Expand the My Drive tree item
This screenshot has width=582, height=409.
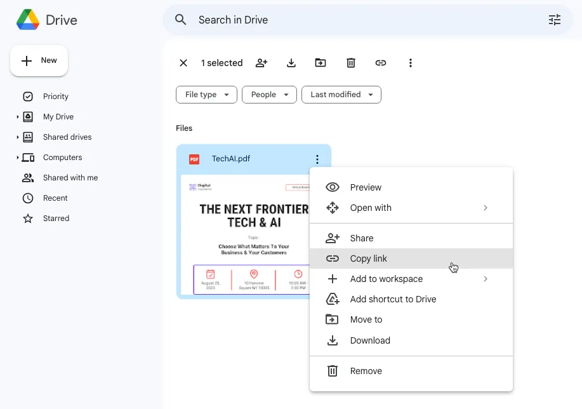pos(17,116)
